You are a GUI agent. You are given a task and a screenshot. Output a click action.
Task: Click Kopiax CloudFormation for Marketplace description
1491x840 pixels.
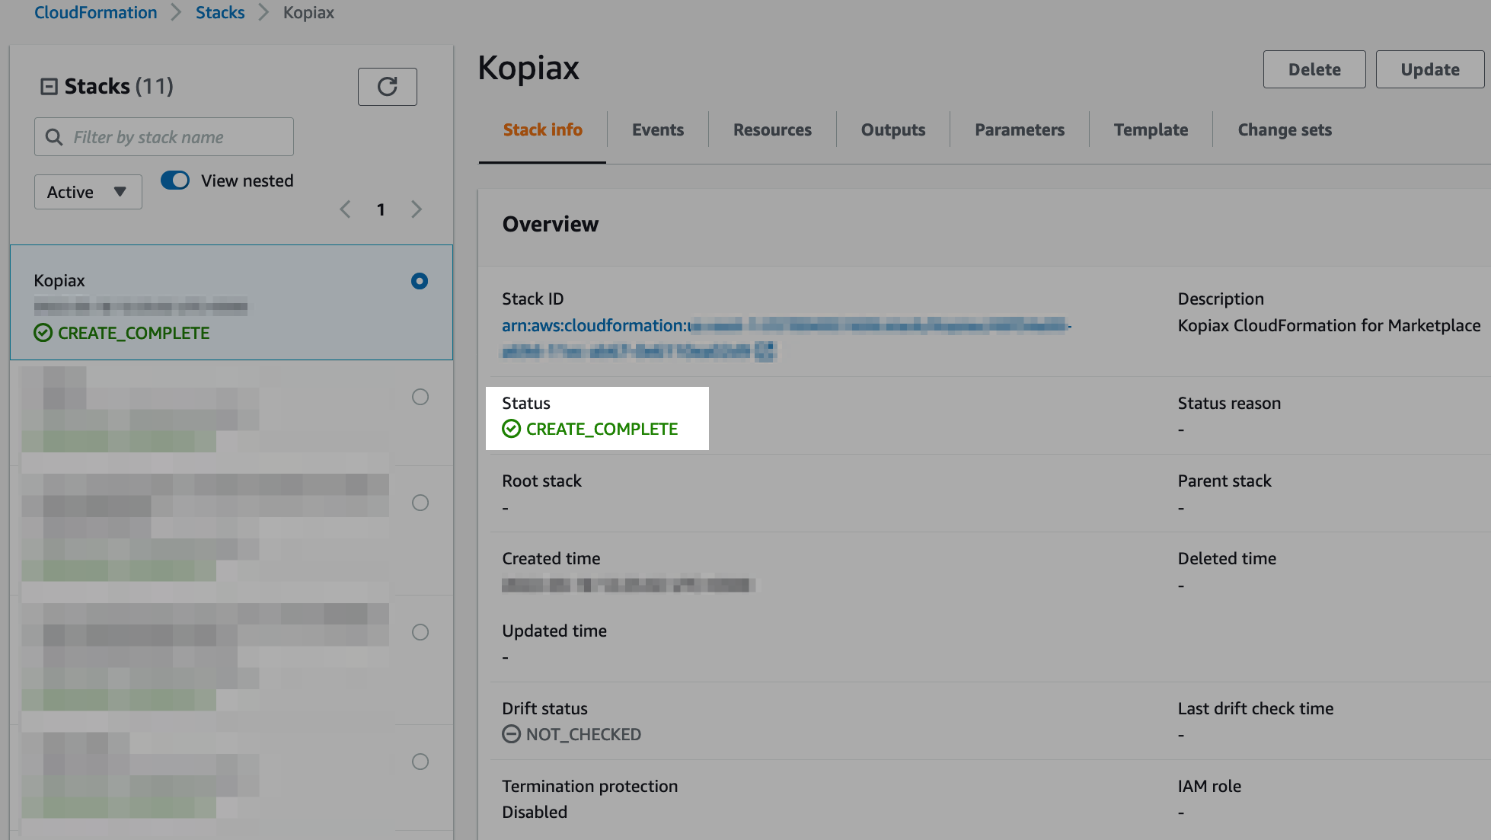click(1329, 326)
